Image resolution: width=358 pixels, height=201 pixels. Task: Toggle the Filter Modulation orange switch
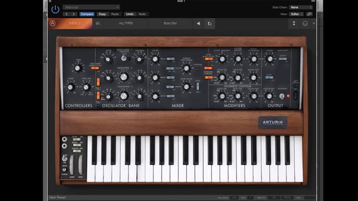coord(209,59)
